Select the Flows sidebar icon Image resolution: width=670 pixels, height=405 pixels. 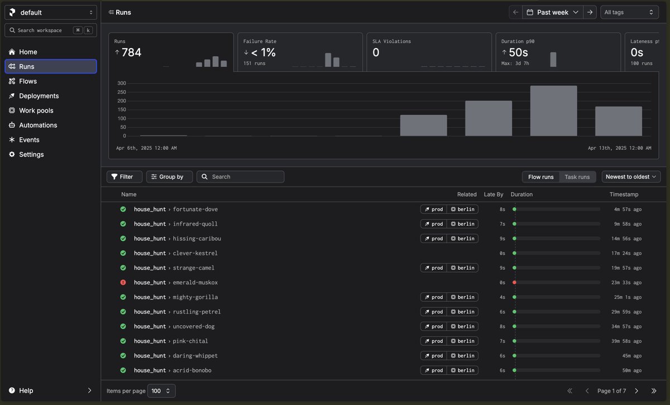12,81
